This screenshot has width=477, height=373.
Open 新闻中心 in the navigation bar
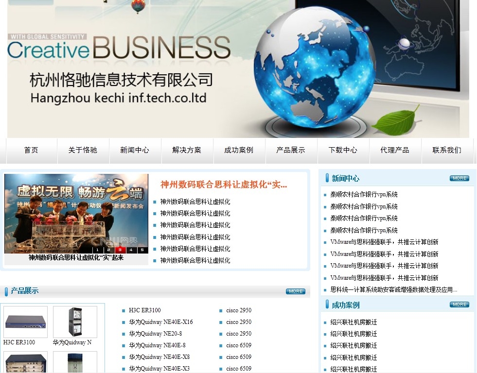coord(135,151)
